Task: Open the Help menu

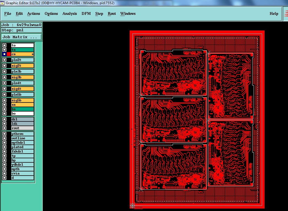Action: pyautogui.click(x=274, y=13)
